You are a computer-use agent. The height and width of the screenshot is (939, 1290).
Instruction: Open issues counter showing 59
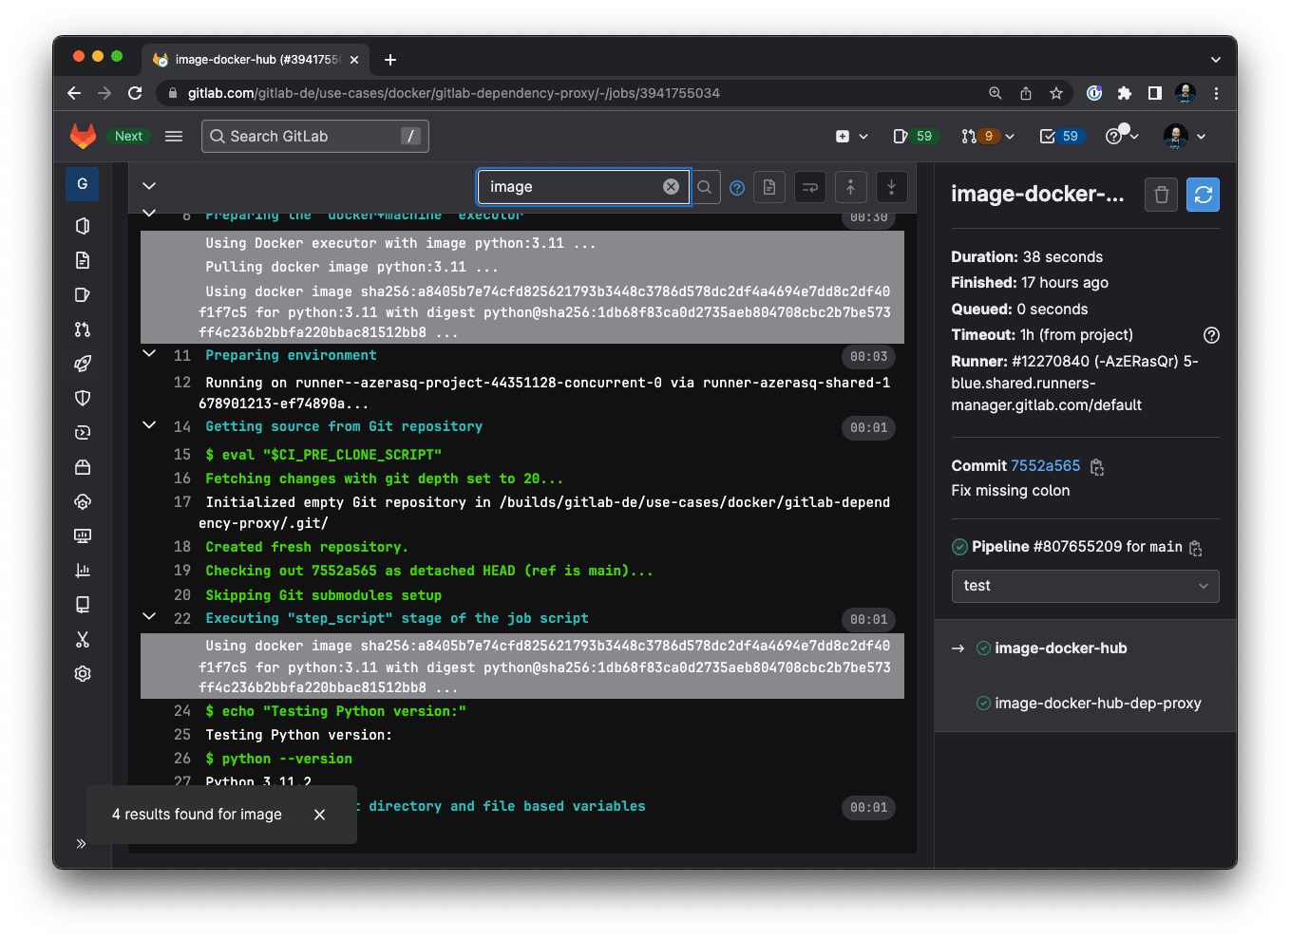(x=914, y=137)
